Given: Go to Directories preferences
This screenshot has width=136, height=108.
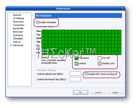Looking at the screenshot, I should click(x=18, y=22).
